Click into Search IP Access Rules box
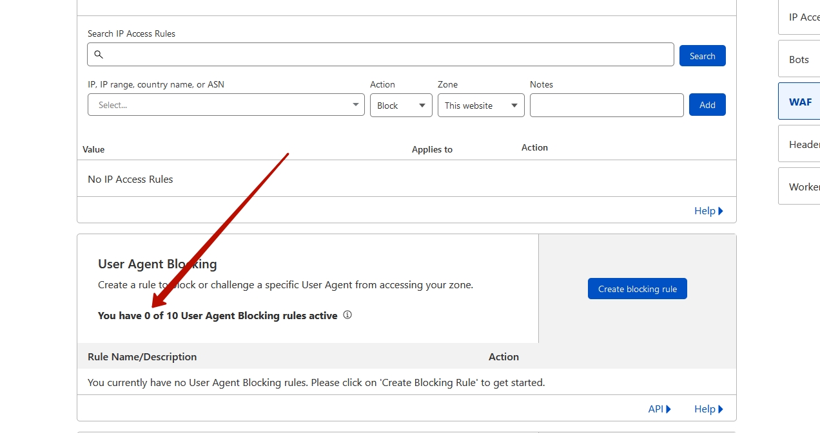Viewport: 820px width, 433px height. 387,55
